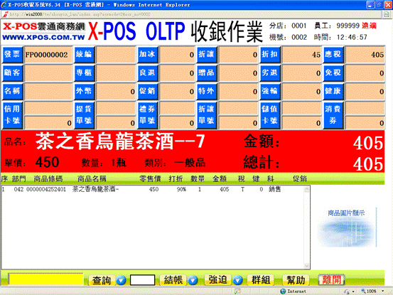The image size is (393, 295).
Task: Open the 群組 group button
Action: pos(261,280)
